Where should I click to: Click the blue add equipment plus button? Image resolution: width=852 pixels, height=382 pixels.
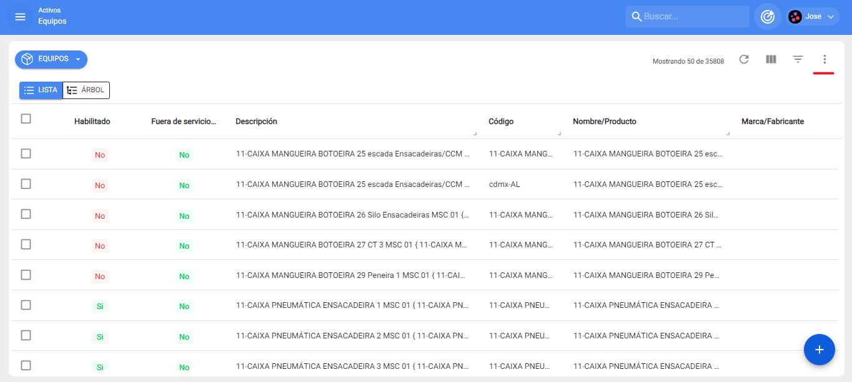pos(820,350)
